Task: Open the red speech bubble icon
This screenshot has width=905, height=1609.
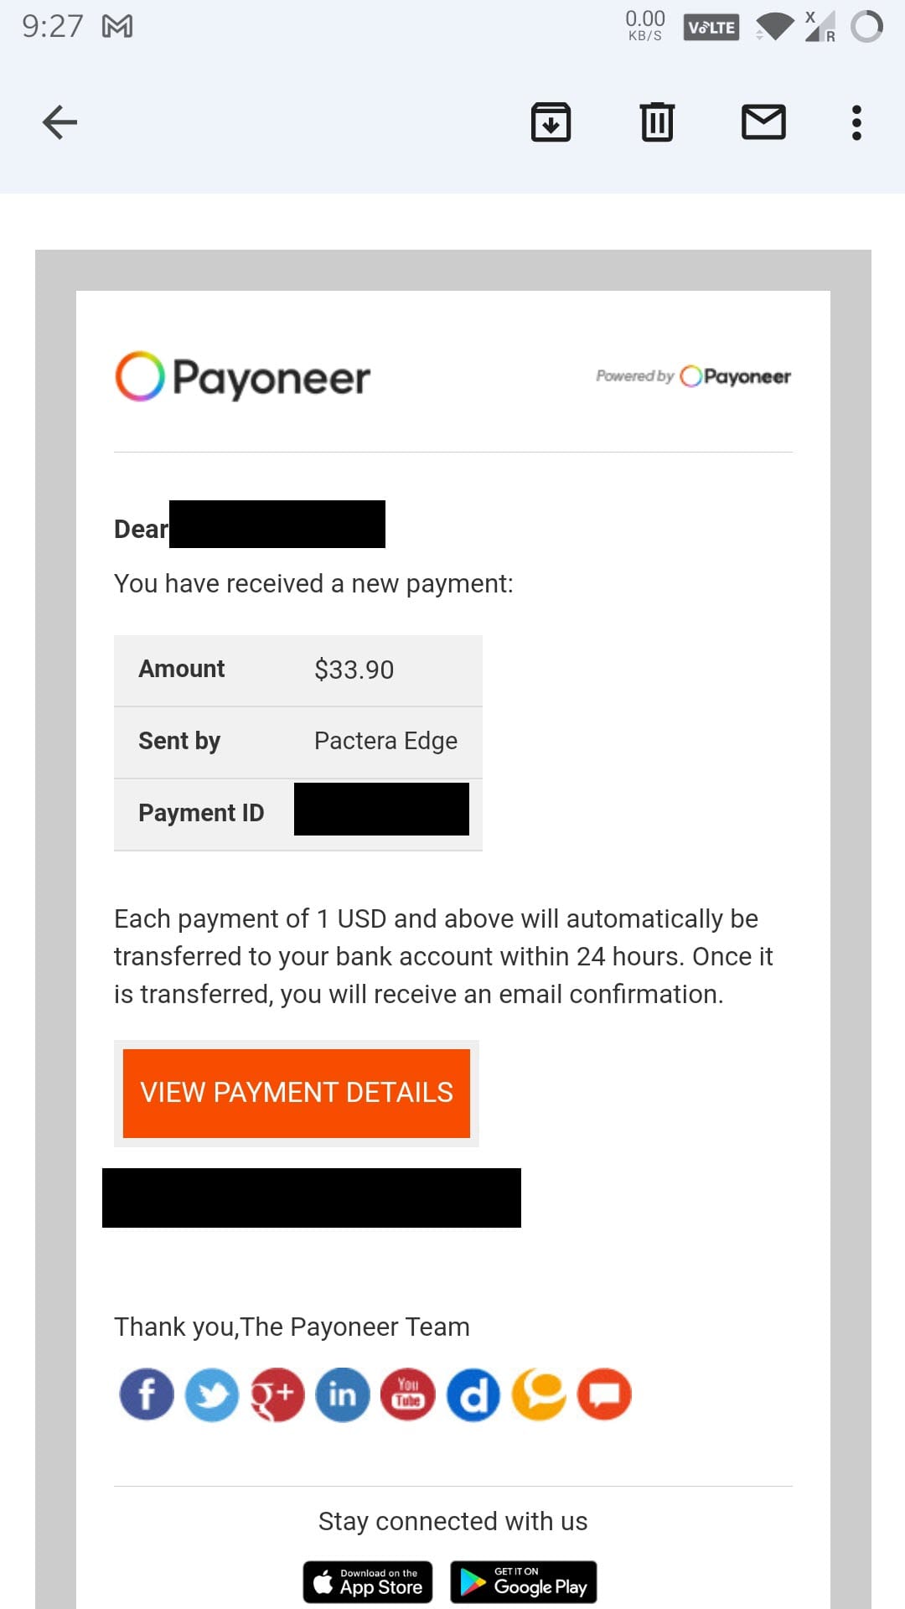Action: coord(604,1394)
